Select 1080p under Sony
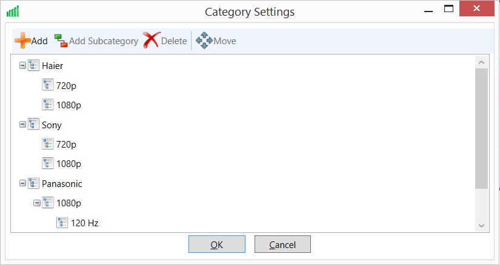 tap(68, 164)
